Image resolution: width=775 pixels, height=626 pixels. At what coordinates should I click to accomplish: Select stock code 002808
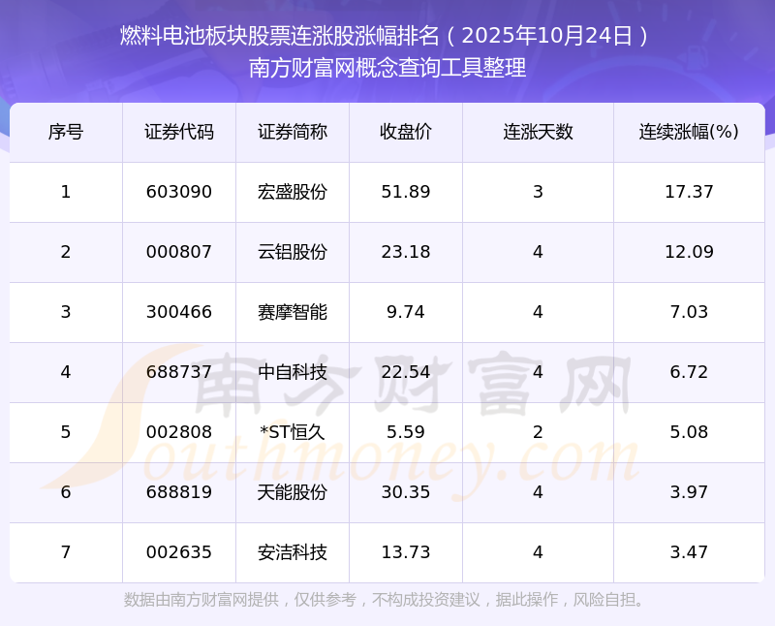(179, 432)
